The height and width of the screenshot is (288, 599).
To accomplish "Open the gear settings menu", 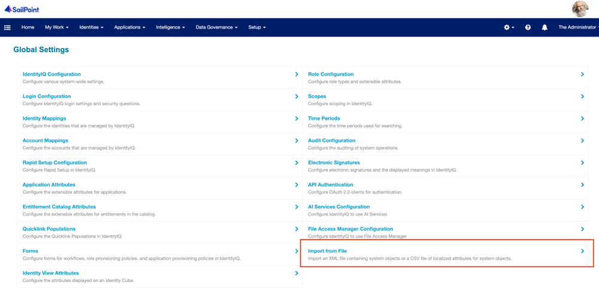I will point(509,28).
